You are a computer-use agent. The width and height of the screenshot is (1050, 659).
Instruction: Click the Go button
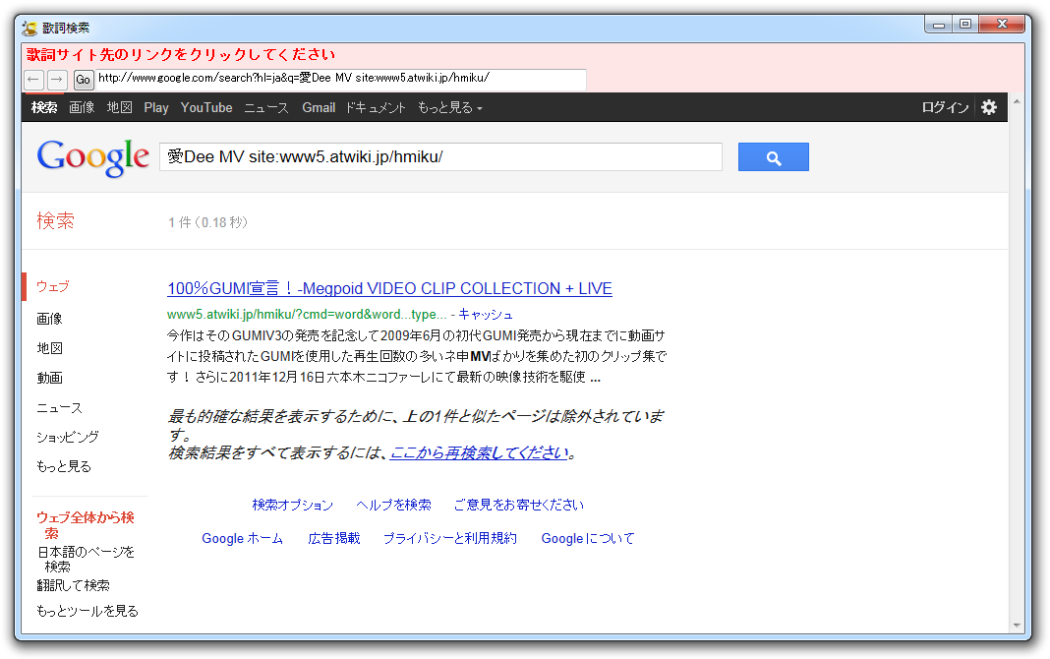coord(83,80)
